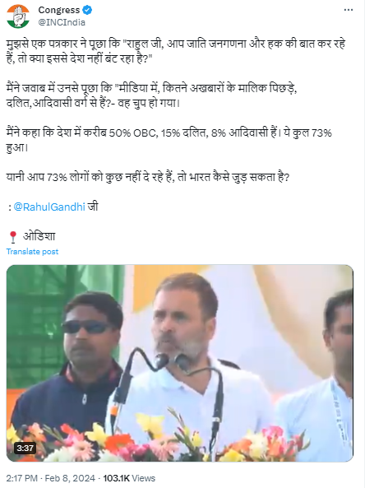Click the first Hindi paragraph about the journalist
The image size is (374, 488).
pos(176,51)
